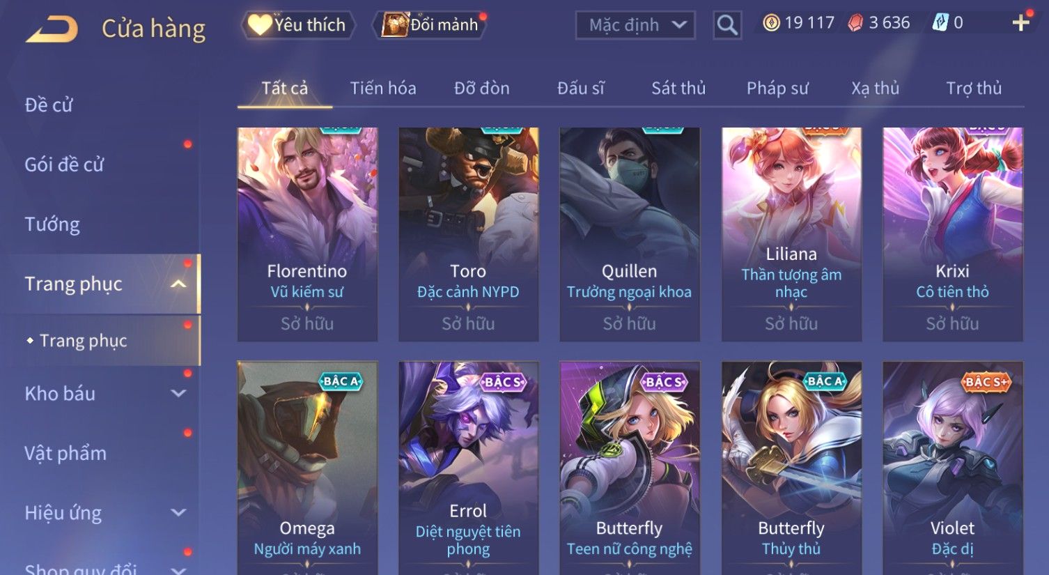Open the search magnifier icon

pos(727,25)
